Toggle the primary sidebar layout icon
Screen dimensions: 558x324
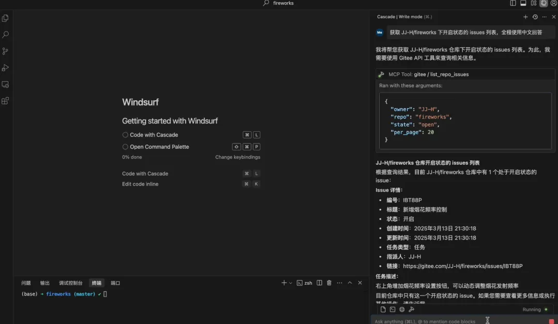coord(513,3)
